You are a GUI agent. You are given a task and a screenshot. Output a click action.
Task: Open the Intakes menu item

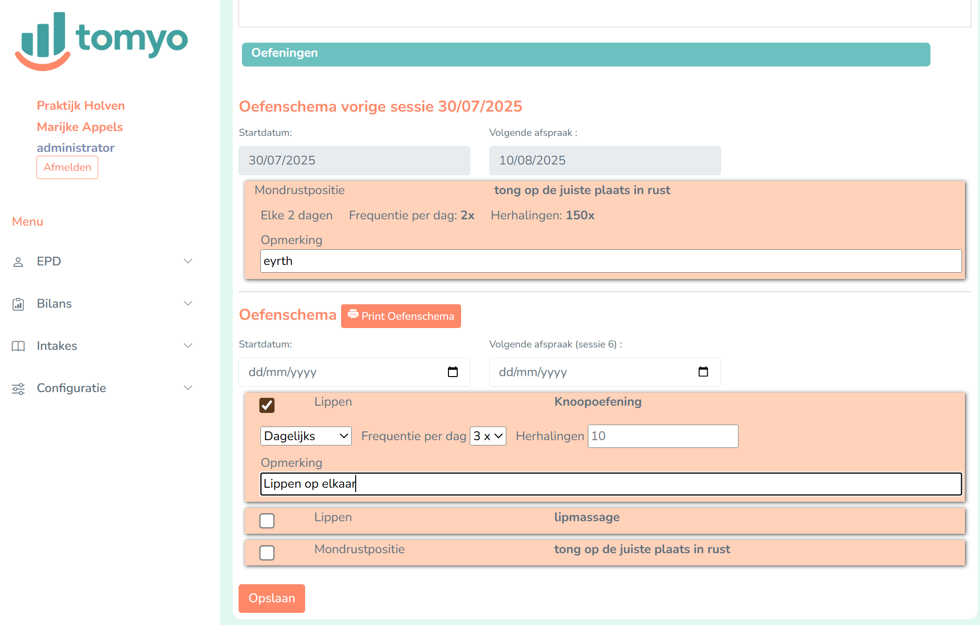pos(57,346)
